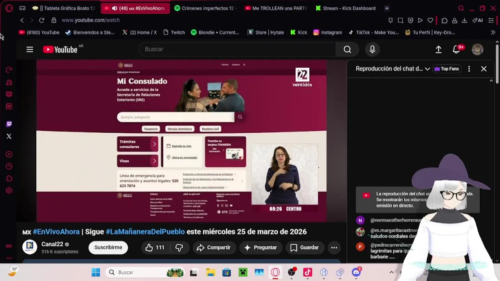Open the browser search tabs magnifier
Image resolution: width=500 pixels, height=281 pixels.
coord(461,8)
